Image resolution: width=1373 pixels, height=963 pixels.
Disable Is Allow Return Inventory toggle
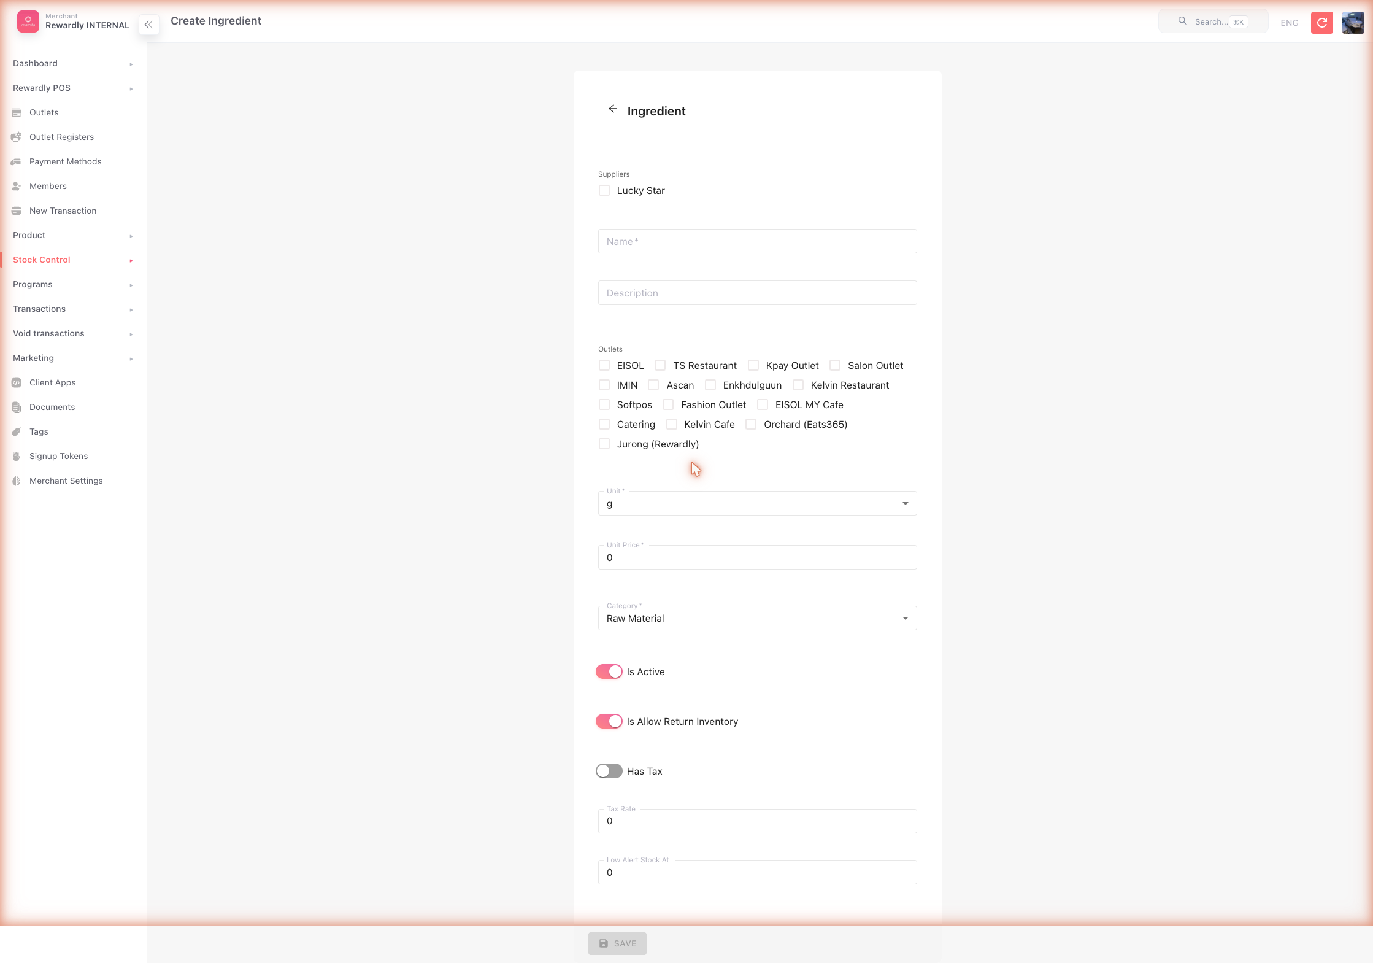coord(609,721)
